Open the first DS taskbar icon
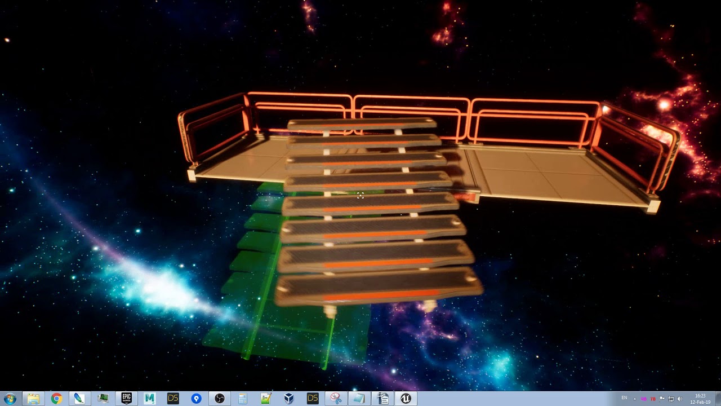Viewport: 721px width, 406px height. (173, 399)
